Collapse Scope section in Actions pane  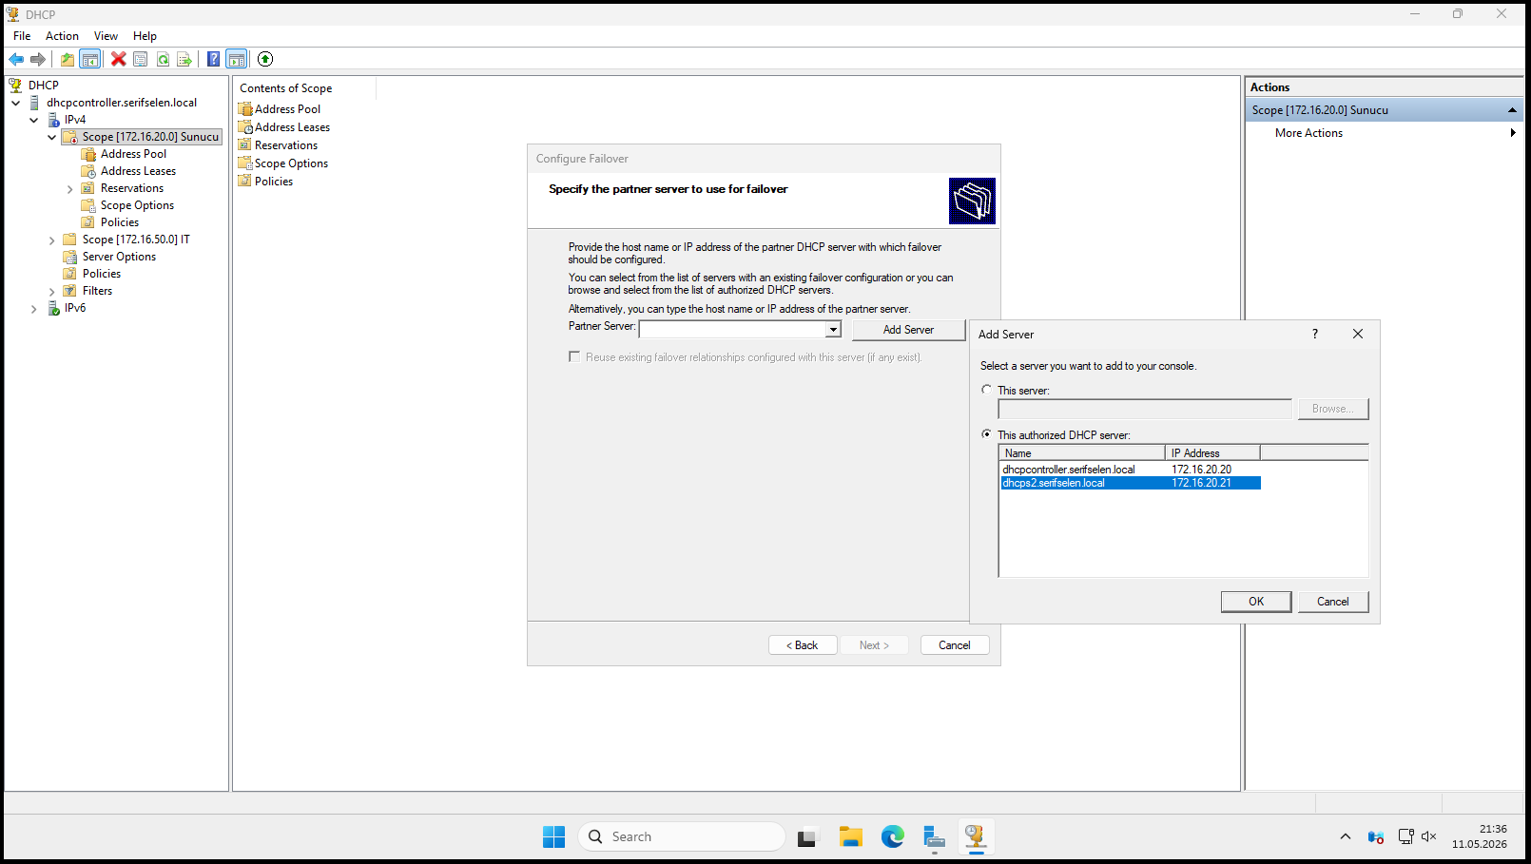(1512, 110)
